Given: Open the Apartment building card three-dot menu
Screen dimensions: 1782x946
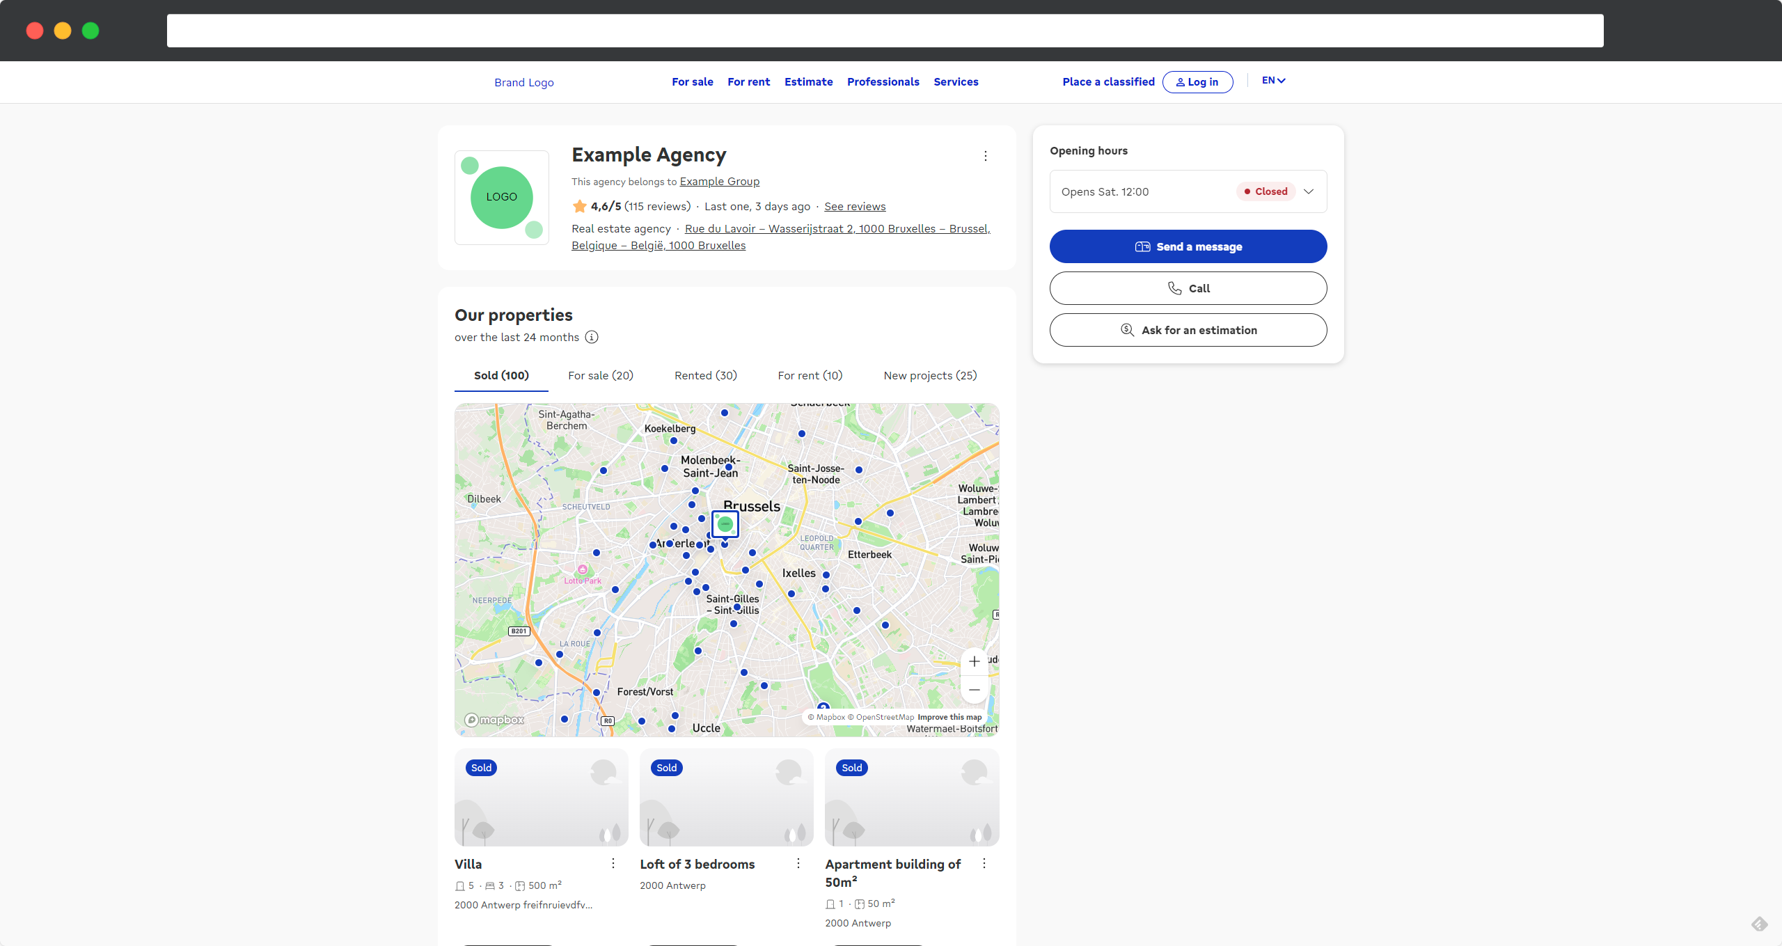Looking at the screenshot, I should 984,863.
